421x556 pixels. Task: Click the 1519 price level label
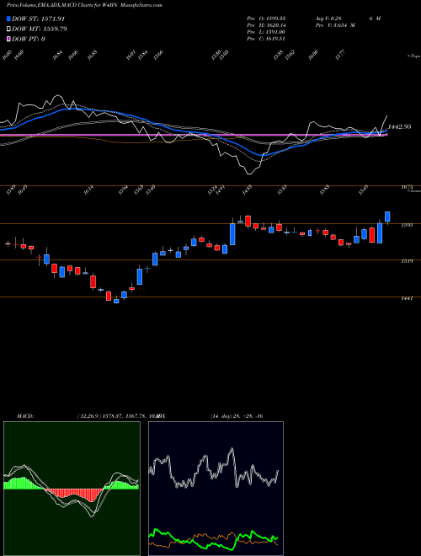point(407,261)
